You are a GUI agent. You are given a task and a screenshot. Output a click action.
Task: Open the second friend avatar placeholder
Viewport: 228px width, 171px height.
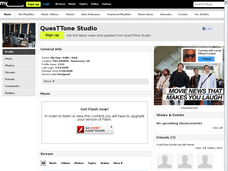click(185, 161)
